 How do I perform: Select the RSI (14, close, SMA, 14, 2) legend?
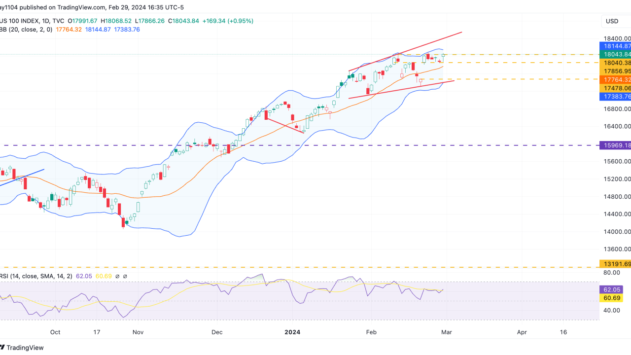pyautogui.click(x=35, y=276)
